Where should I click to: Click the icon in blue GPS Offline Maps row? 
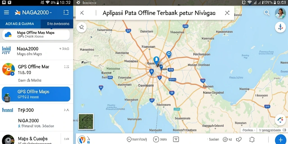point(7,97)
